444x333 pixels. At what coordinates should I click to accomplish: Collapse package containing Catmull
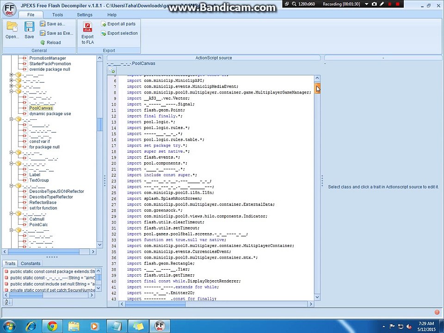pos(11,214)
